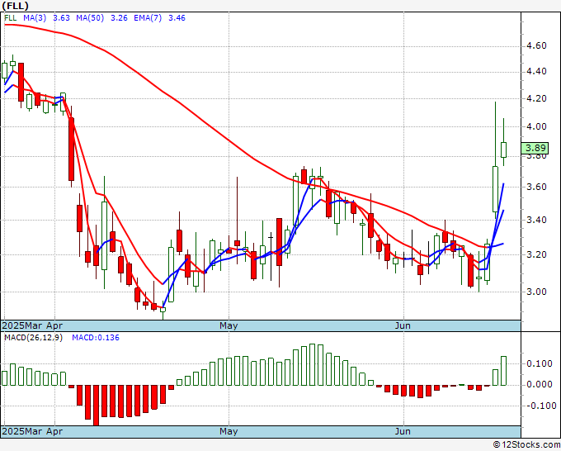Click the MA(3) value 3.63
Image resolution: width=561 pixels, height=451 pixels.
61,18
